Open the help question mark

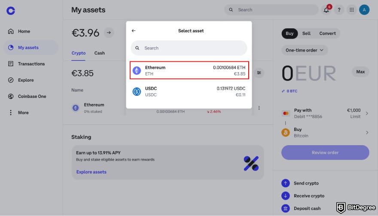pos(339,10)
